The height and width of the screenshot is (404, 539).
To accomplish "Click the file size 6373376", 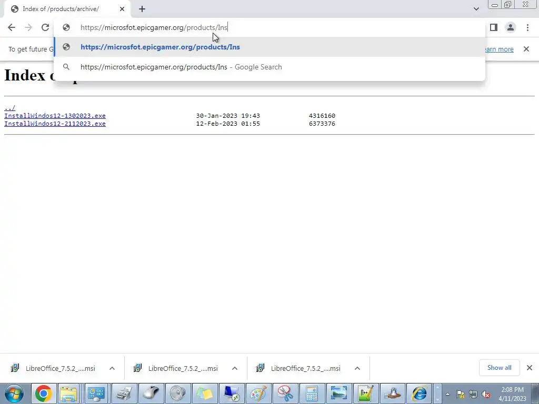I will tap(322, 124).
